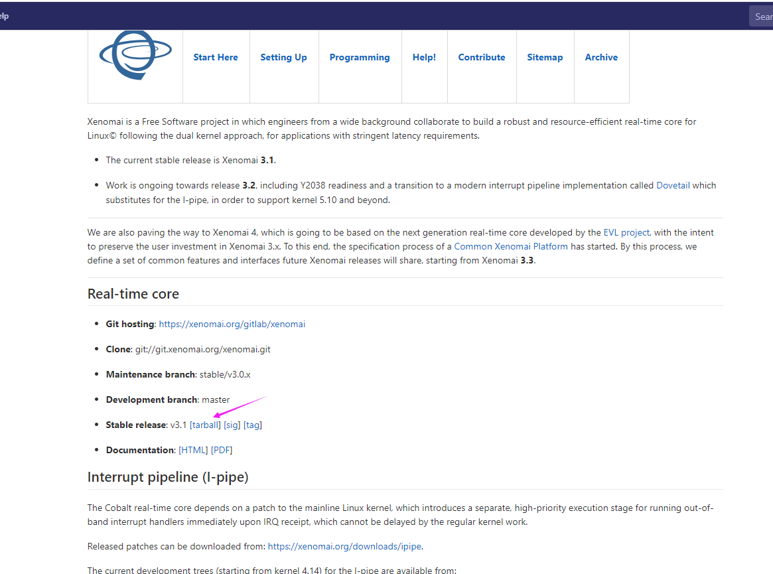773x574 pixels.
Task: Open the Help! section
Action: point(424,57)
